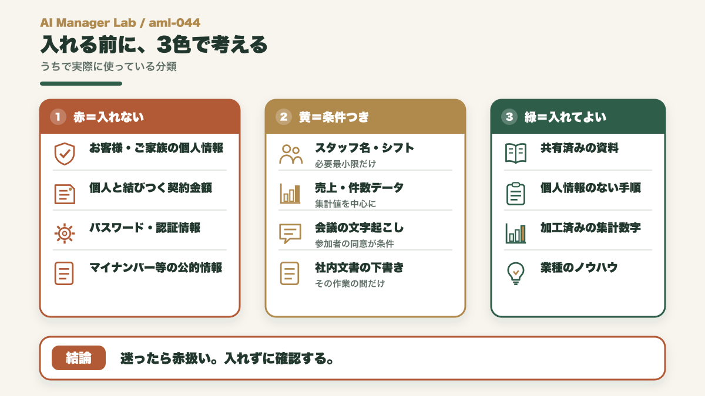The image size is (705, 396).
Task: Click the speech bubble icon beside 会議の文字起こし
Action: (x=290, y=233)
